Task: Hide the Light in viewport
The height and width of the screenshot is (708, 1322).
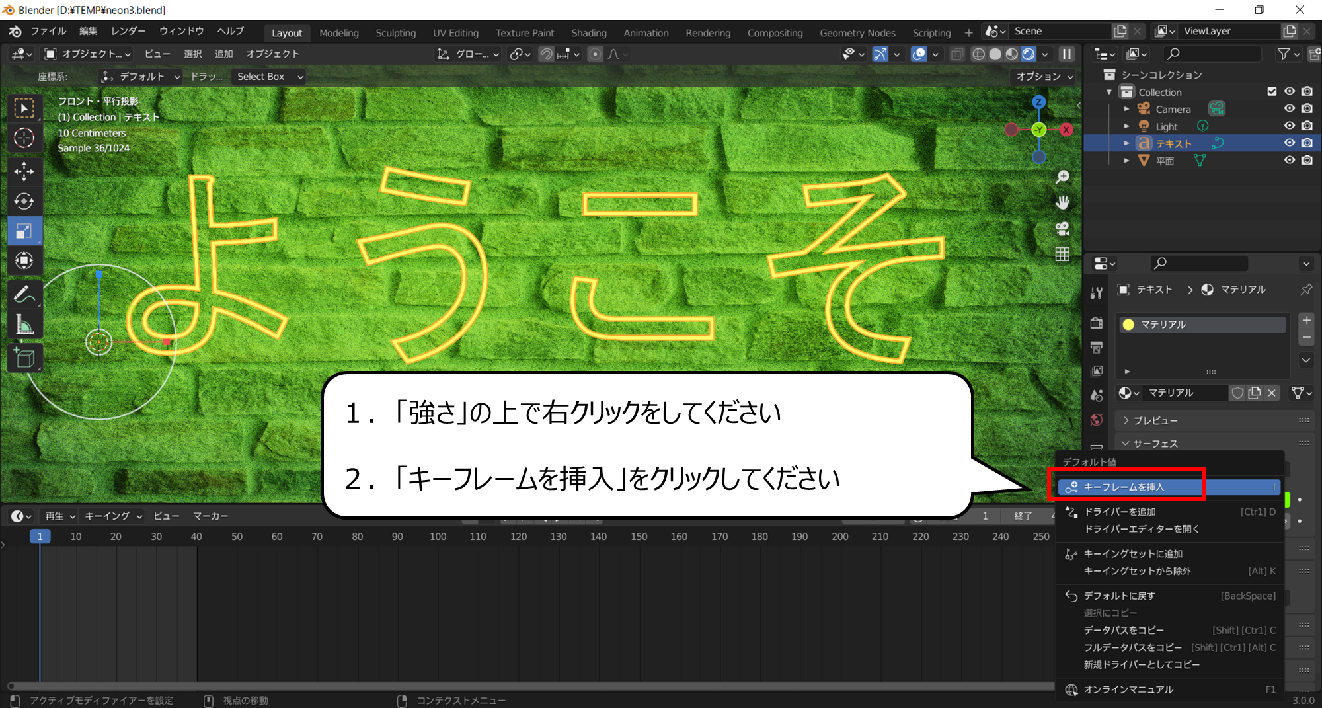Action: (x=1290, y=126)
